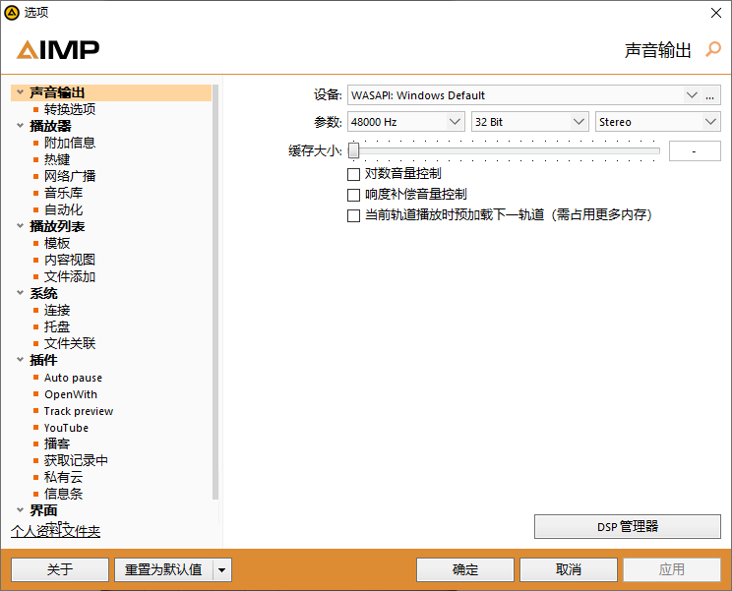Collapse the 系统 tree section
Screen dimensions: 732x591
(x=20, y=293)
